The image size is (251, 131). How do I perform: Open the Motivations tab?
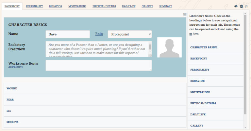click(x=77, y=6)
